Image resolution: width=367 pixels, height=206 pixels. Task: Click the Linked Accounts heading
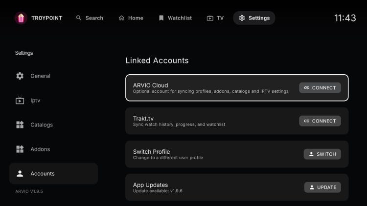pyautogui.click(x=157, y=61)
